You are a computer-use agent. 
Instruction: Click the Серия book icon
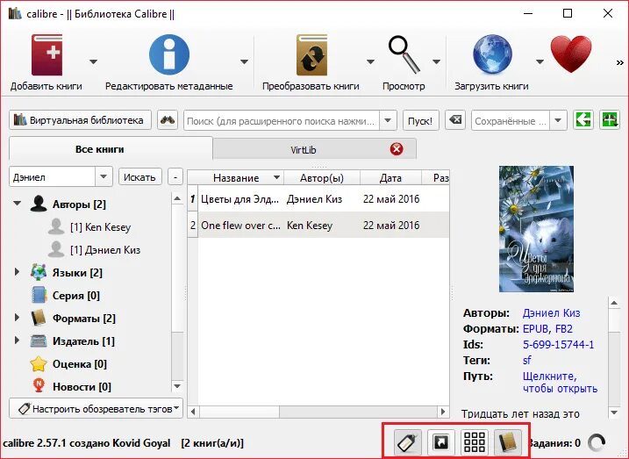(x=39, y=295)
